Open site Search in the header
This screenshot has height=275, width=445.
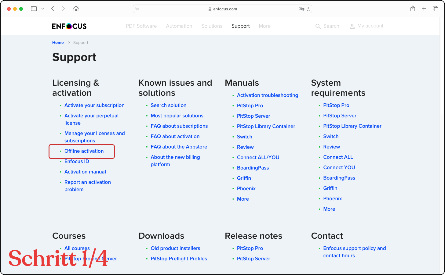[327, 26]
